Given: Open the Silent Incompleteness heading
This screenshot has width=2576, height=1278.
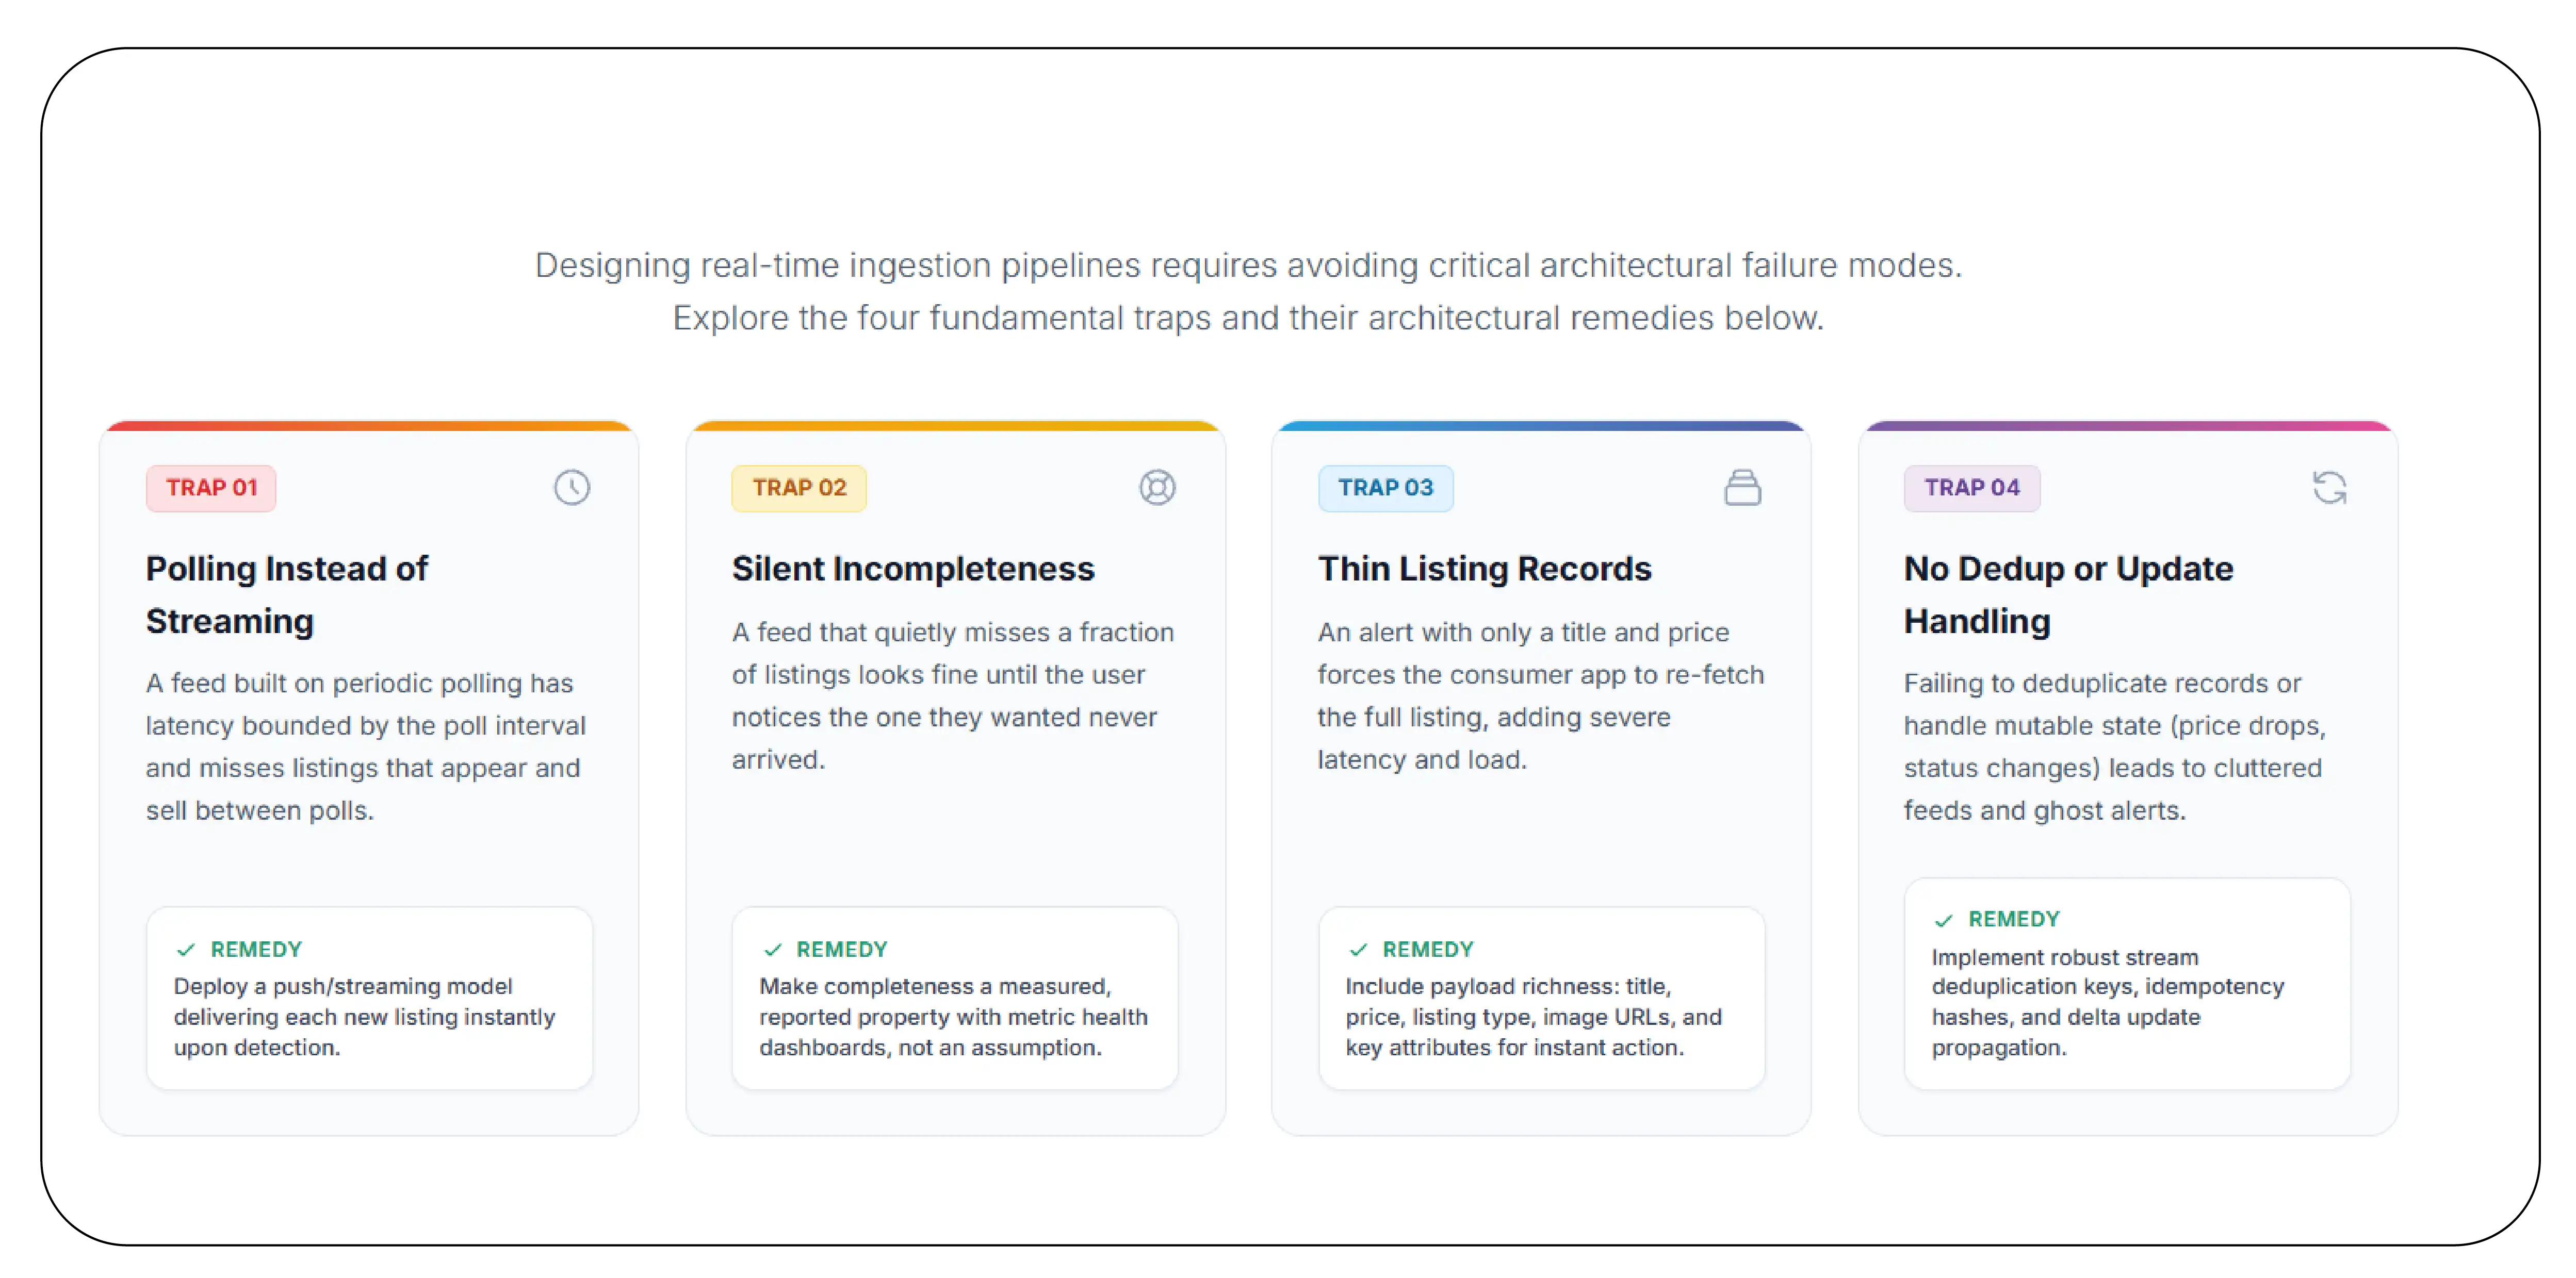Looking at the screenshot, I should 913,569.
